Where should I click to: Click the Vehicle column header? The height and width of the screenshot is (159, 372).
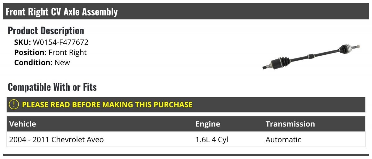point(23,124)
